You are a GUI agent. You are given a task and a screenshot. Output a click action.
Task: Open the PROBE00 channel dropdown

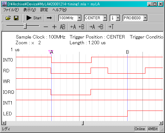(x=145, y=18)
